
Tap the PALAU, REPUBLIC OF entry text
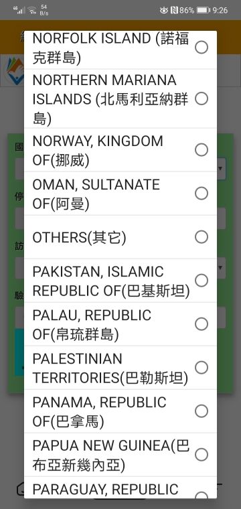[92, 325]
